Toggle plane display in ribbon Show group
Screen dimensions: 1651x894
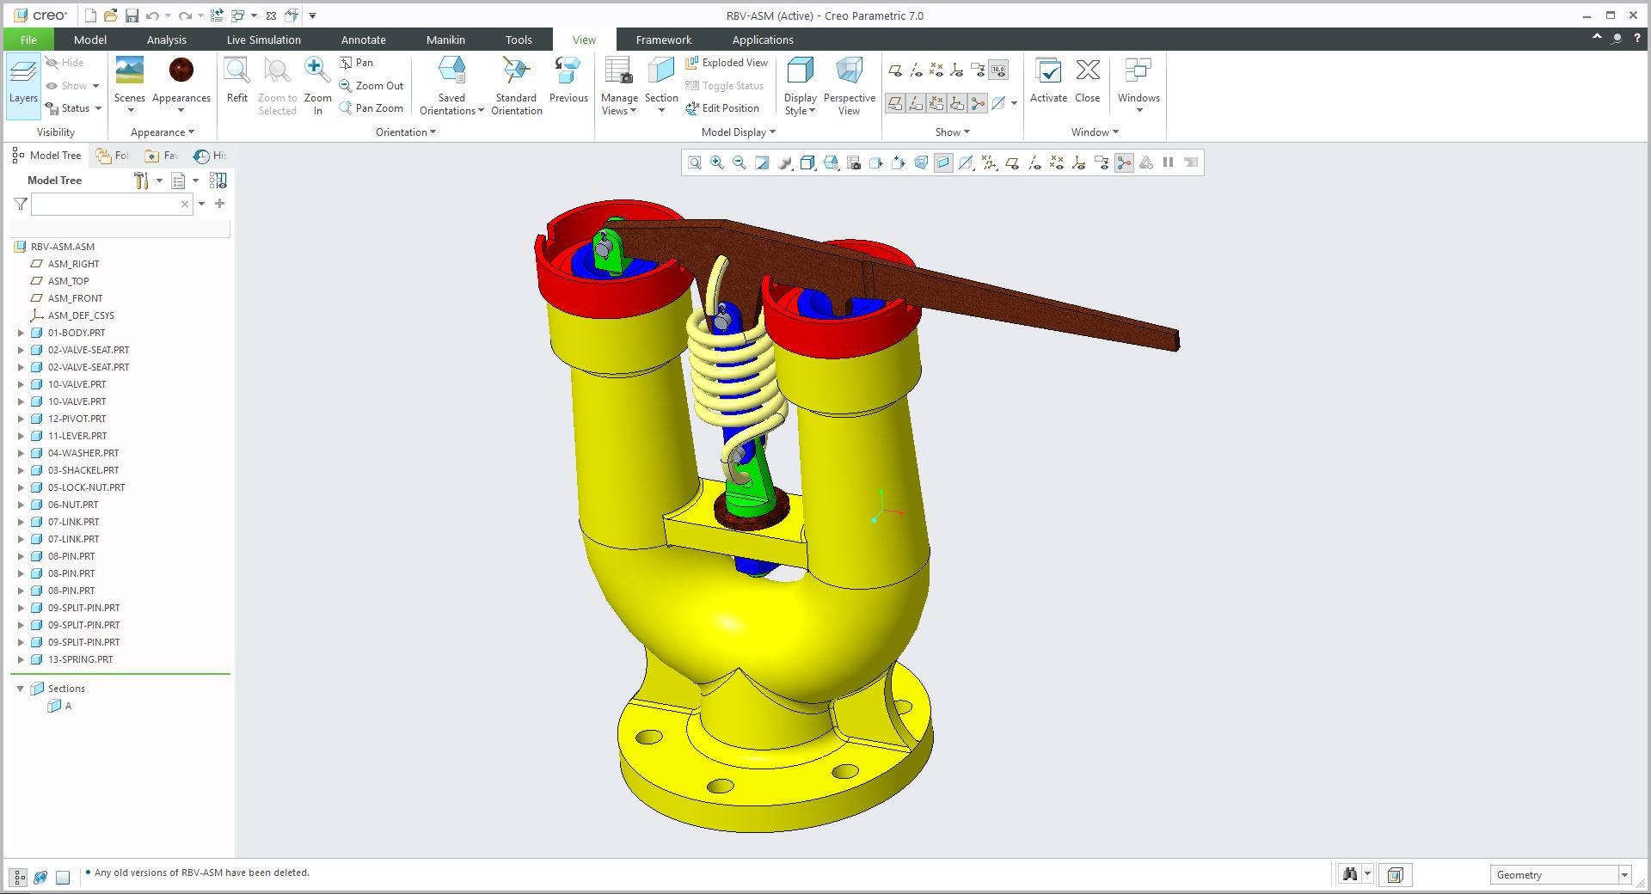point(895,70)
